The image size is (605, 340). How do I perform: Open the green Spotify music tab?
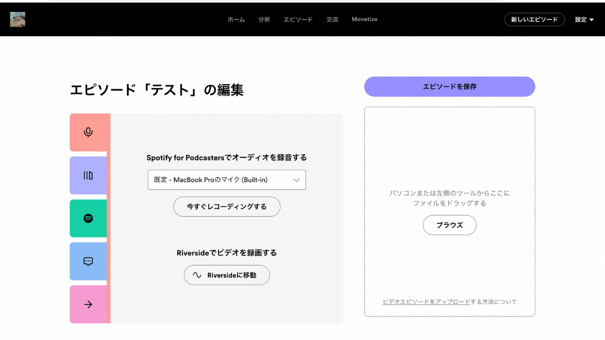88,218
